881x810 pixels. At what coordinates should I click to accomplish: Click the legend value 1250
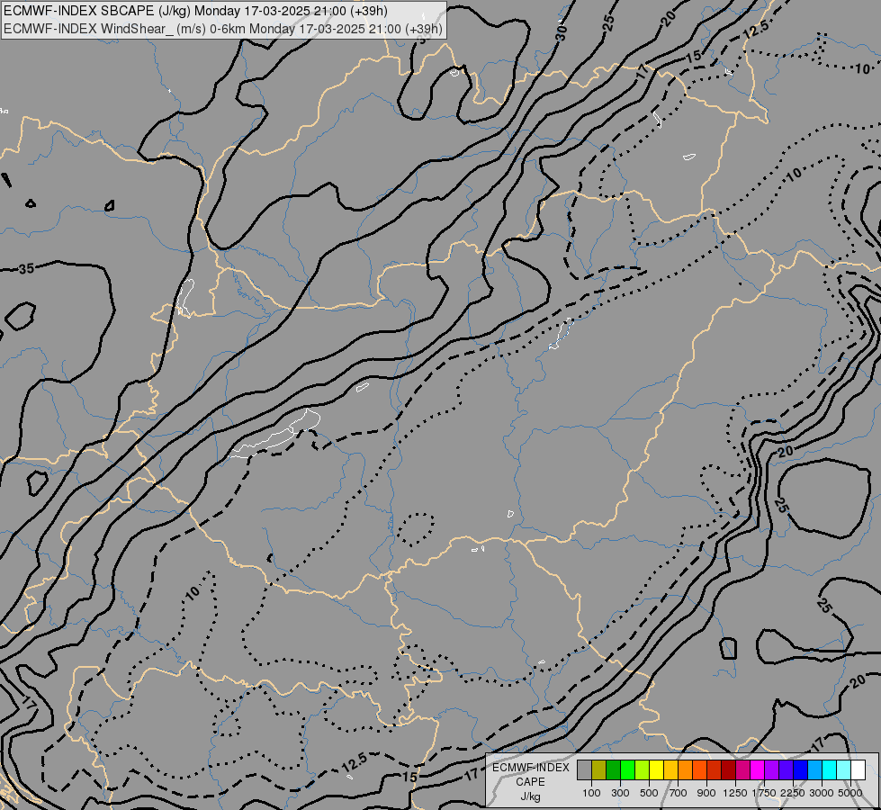(735, 793)
